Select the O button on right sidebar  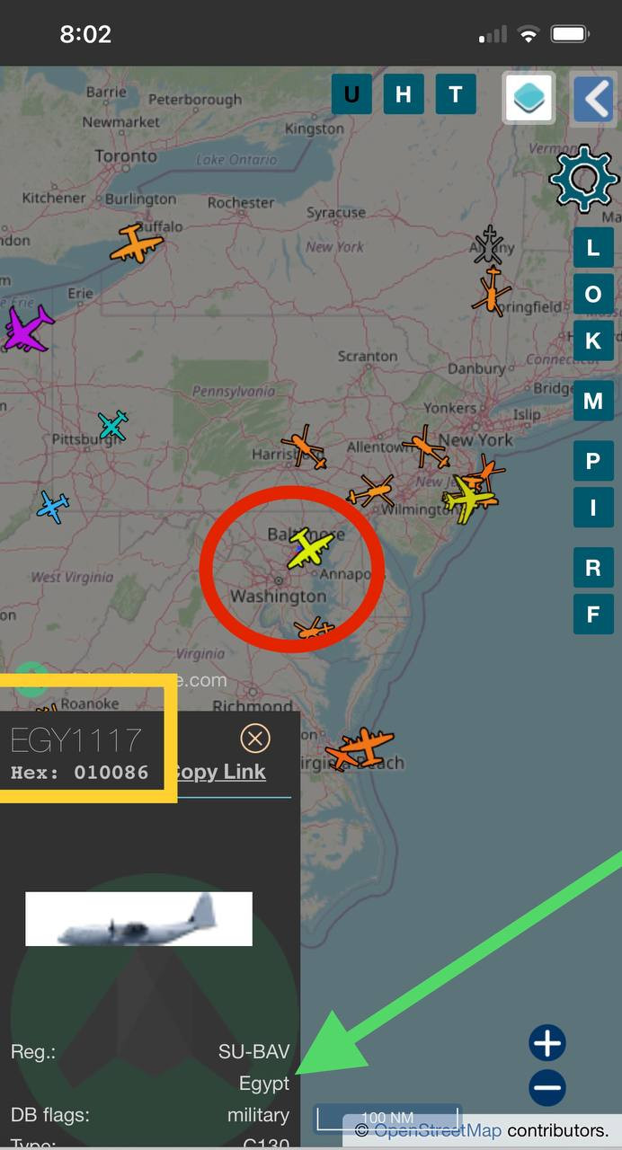(593, 294)
